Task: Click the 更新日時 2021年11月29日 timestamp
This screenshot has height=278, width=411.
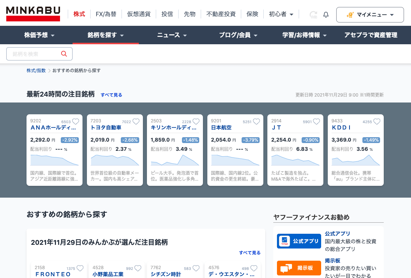Action: tap(340, 95)
